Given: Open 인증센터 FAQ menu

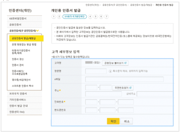Looking at the screenshot, I should click(25, 112).
